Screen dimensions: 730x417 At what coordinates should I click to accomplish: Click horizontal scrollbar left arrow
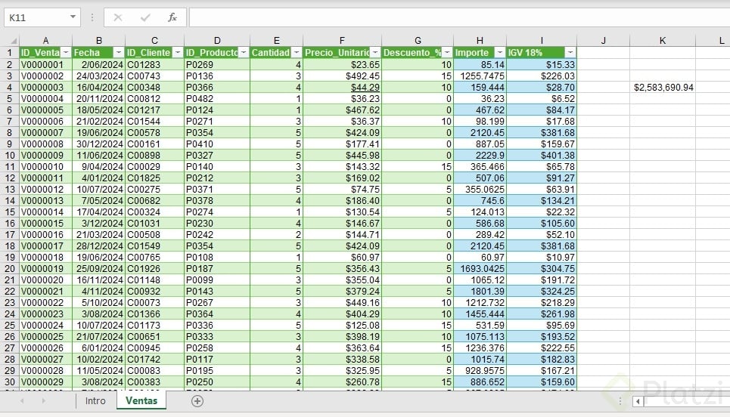pos(638,401)
